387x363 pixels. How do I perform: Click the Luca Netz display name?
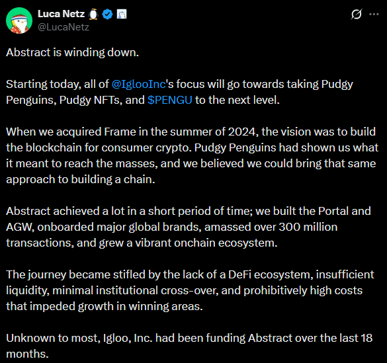[x=62, y=14]
